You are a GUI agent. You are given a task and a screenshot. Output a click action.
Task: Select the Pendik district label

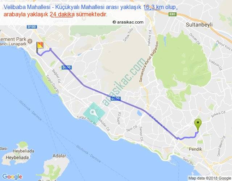coord(195,149)
